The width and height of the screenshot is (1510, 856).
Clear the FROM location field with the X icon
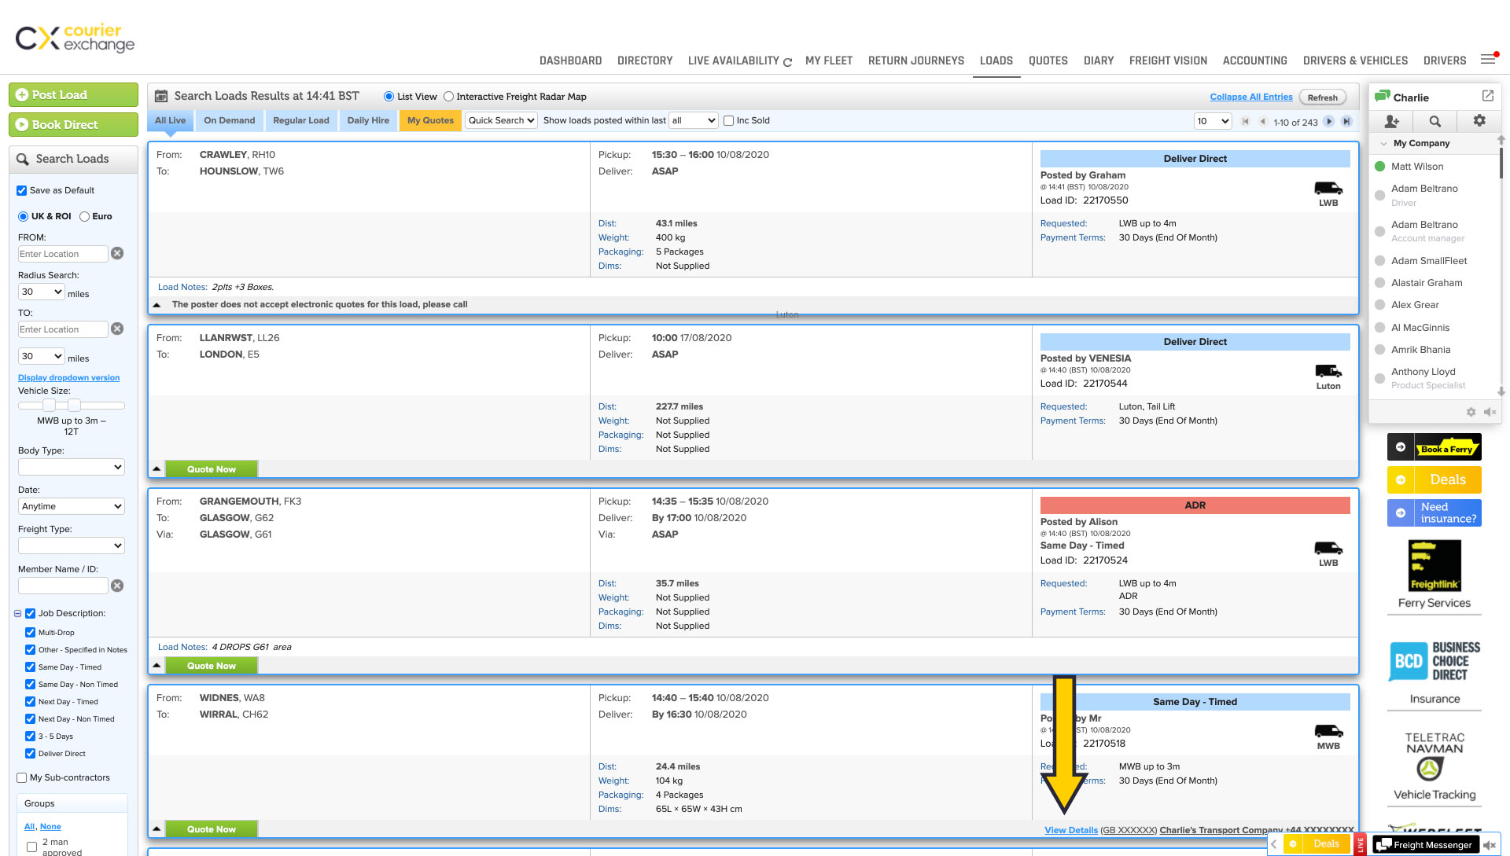click(117, 253)
